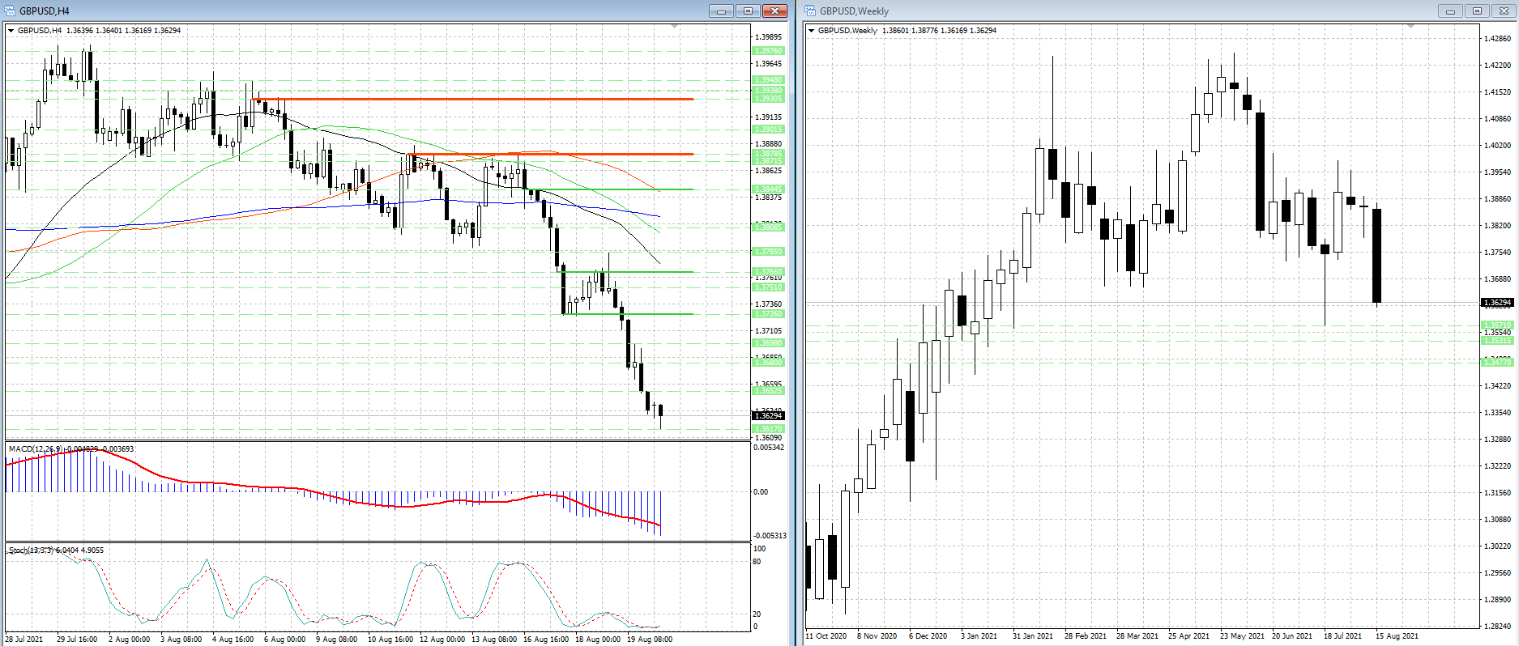The height and width of the screenshot is (646, 1519).
Task: Restore the GBPUSD,H4 chart window size
Action: click(x=748, y=11)
